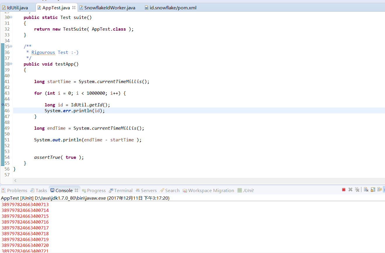This screenshot has height=253, width=385.
Task: Toggle Word Wrap in console toolbar
Action: pyautogui.click(x=379, y=190)
